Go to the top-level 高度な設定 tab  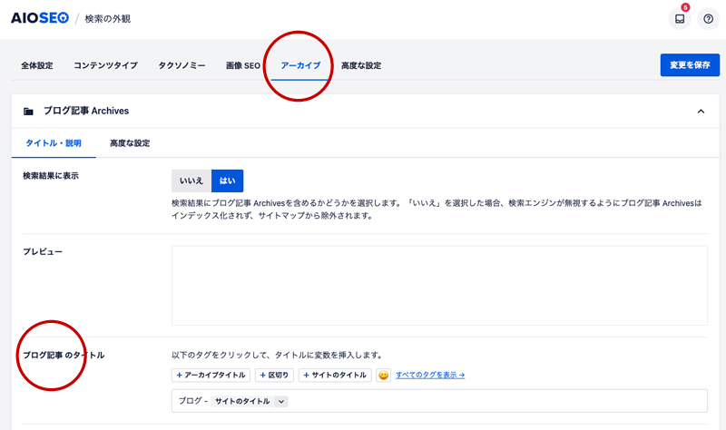click(x=361, y=65)
